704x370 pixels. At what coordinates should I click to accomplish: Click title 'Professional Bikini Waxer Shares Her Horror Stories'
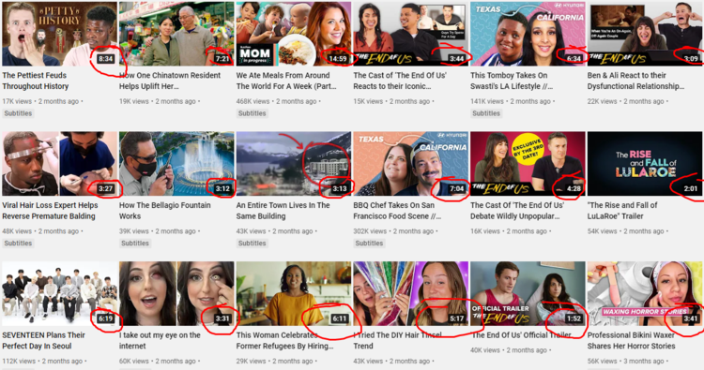pyautogui.click(x=632, y=340)
